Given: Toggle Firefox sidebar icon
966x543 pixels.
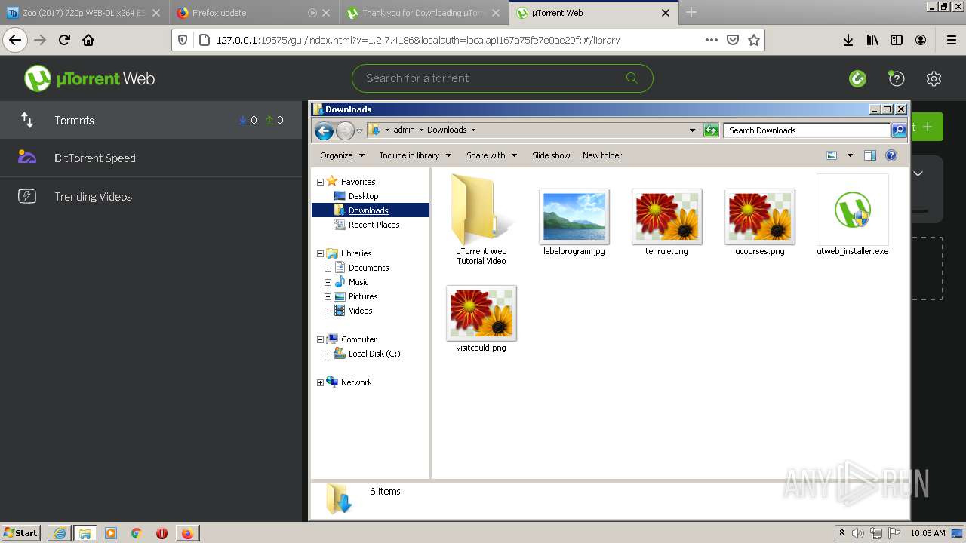Looking at the screenshot, I should pos(897,40).
